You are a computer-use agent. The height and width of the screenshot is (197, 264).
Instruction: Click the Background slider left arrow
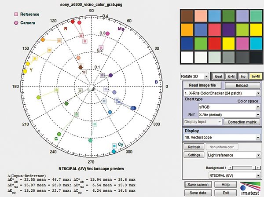(x=230, y=168)
